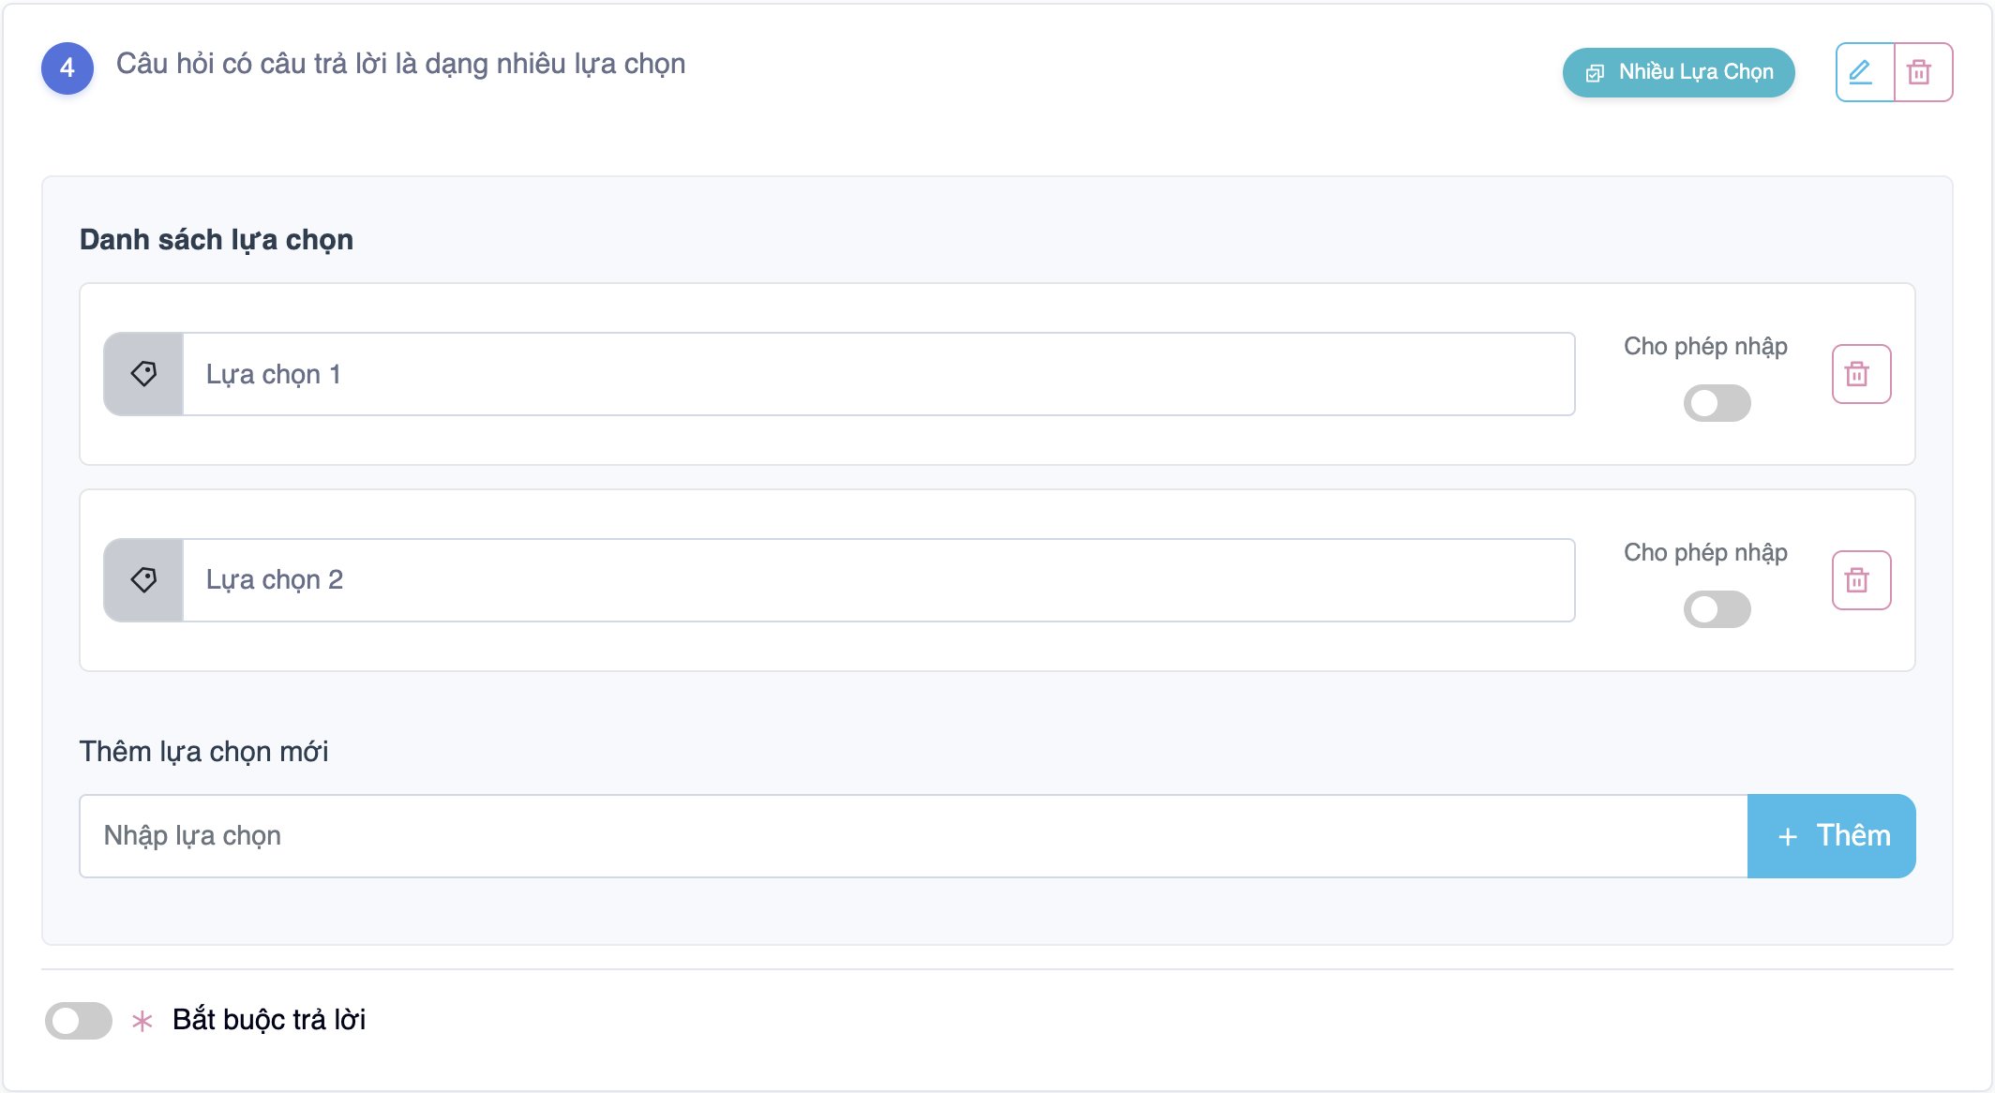
Task: Click the pink asterisk beside Bắt buộc trả lời
Action: [x=142, y=1021]
